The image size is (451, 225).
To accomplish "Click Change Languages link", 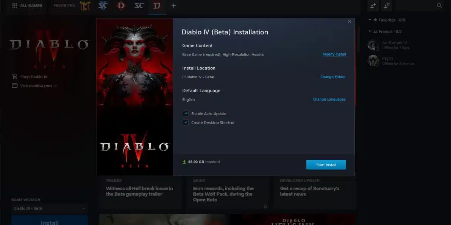I will point(329,99).
